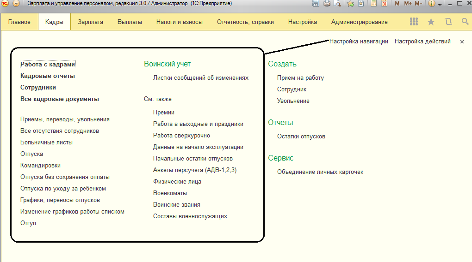Click the Print icon in title bar
Screen dimensions: 472x262
click(x=327, y=4)
